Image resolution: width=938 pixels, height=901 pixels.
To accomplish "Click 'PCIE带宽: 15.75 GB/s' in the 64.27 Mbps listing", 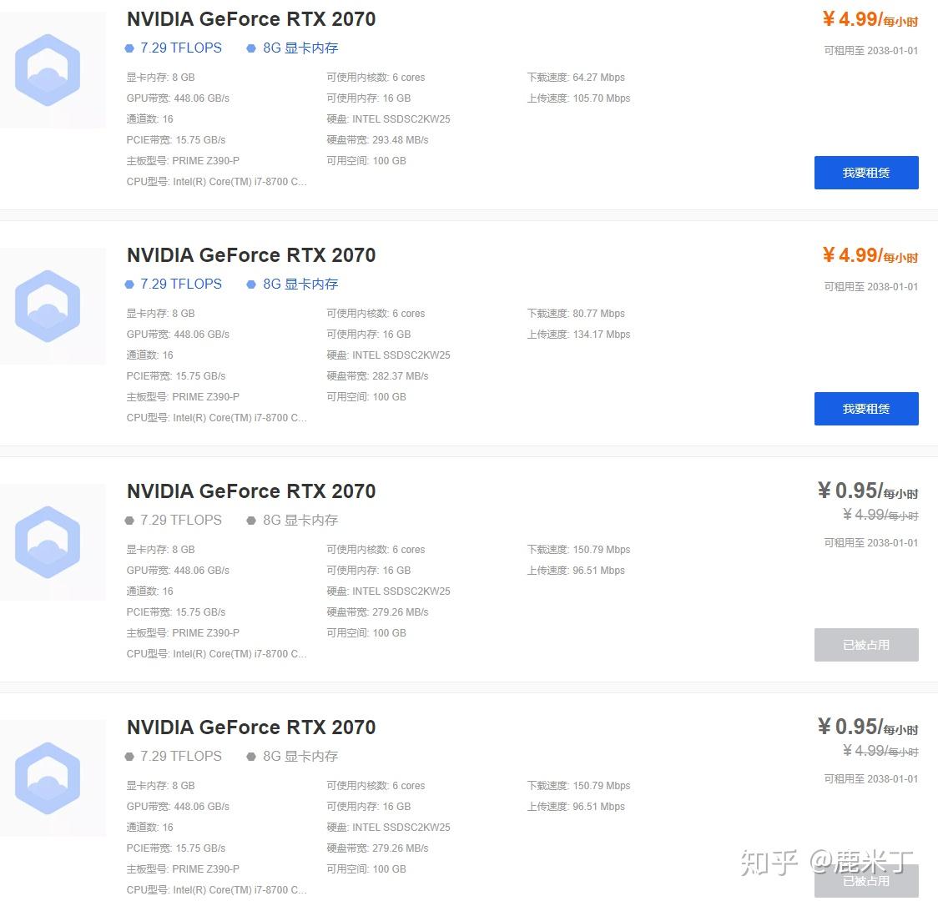I will click(x=176, y=140).
